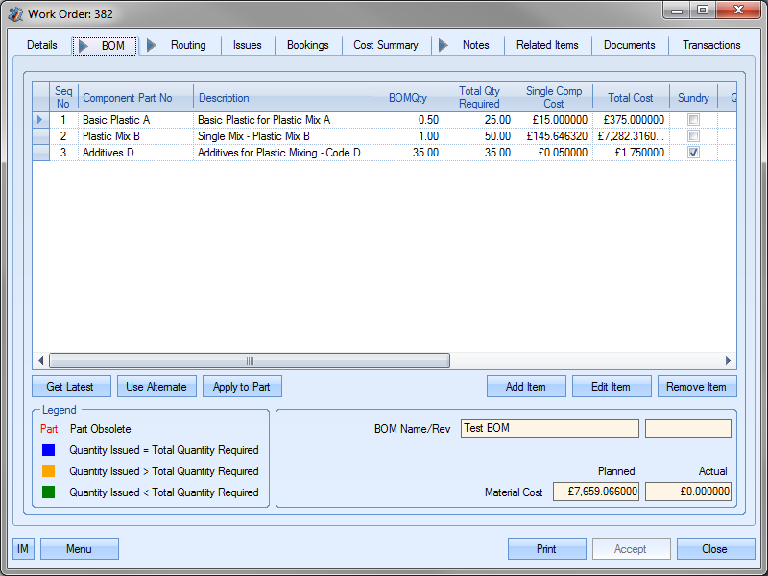This screenshot has width=768, height=576.
Task: Click the arrow icon beside Routing tab
Action: point(152,45)
